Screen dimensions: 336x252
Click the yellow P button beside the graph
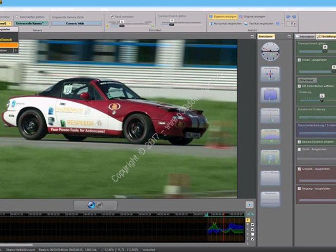point(248,220)
